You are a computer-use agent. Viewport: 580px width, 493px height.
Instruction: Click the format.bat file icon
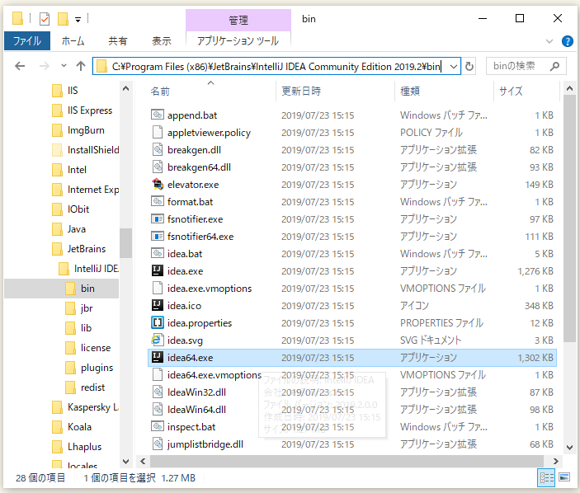(x=158, y=201)
